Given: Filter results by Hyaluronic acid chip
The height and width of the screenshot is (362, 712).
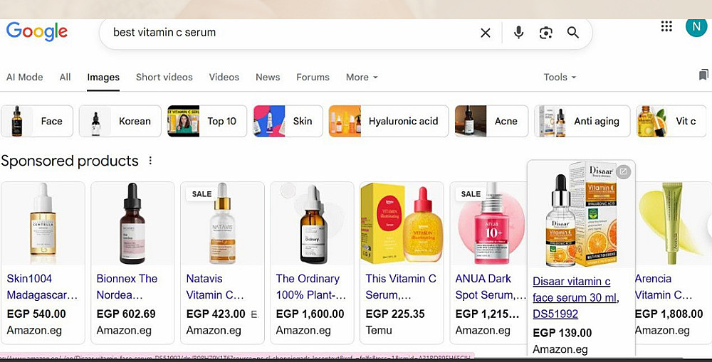Looking at the screenshot, I should tap(389, 121).
